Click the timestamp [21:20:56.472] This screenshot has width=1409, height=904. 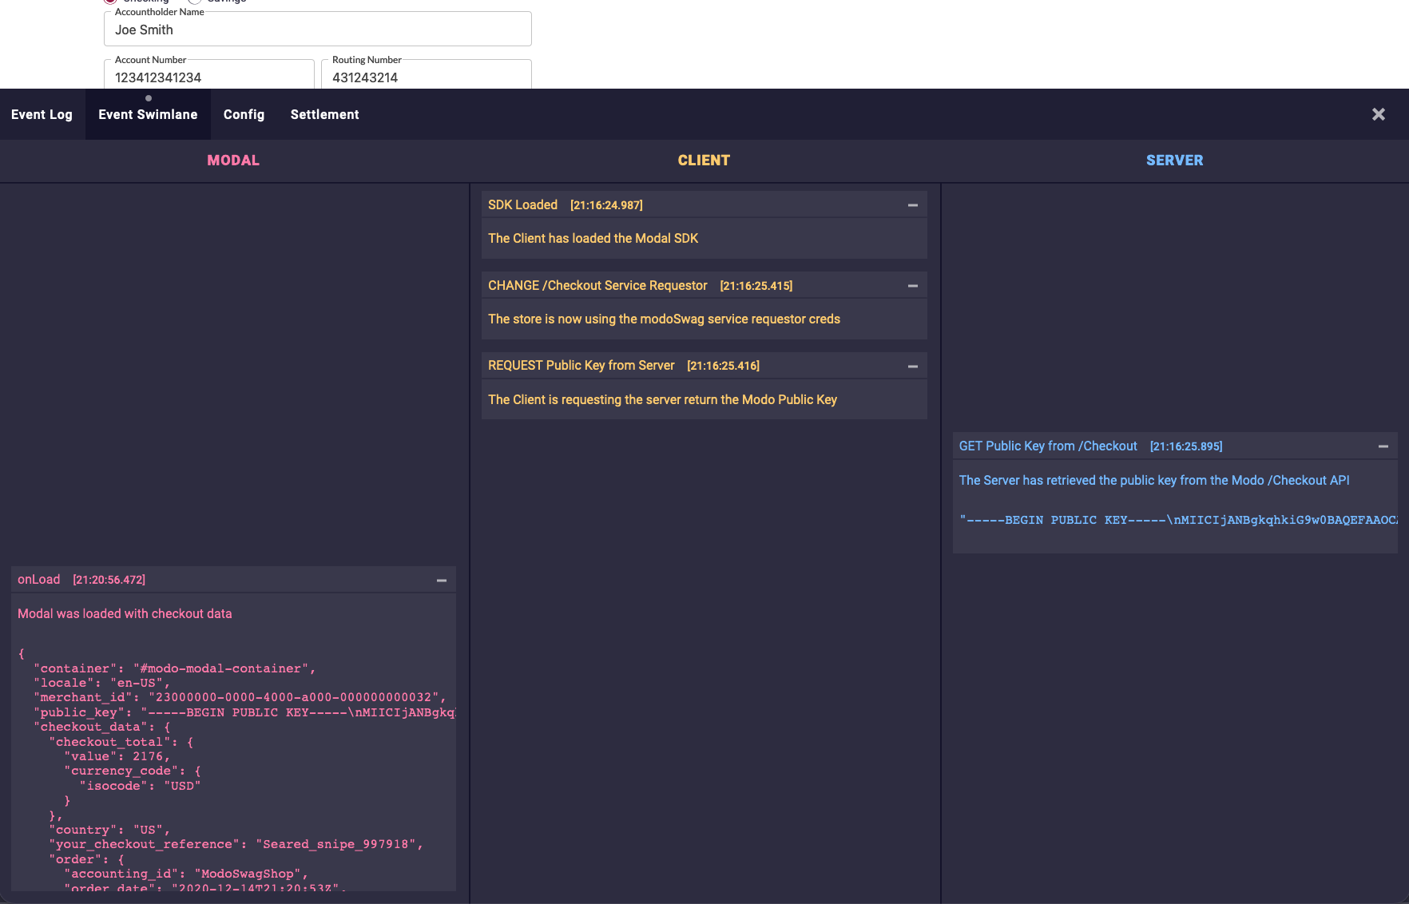click(109, 580)
